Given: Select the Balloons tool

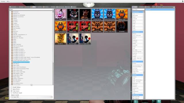Looking at the screenshot, I should pyautogui.click(x=138, y=37).
